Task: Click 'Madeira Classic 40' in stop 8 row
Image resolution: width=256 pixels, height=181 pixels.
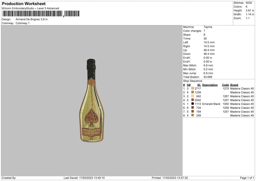Action: tap(242, 115)
